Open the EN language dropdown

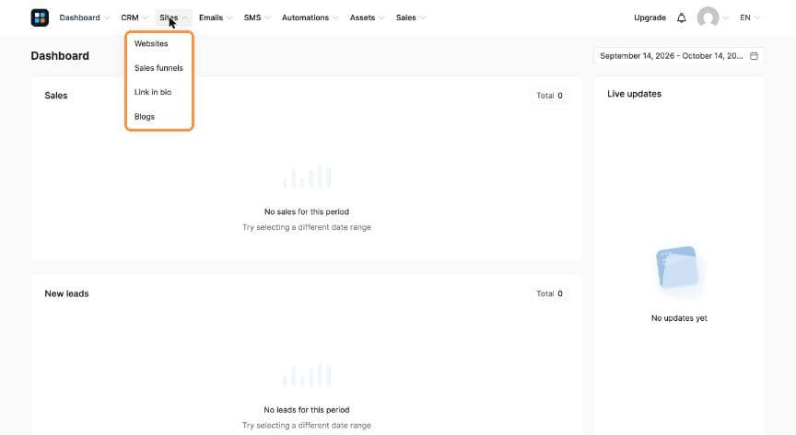(750, 17)
